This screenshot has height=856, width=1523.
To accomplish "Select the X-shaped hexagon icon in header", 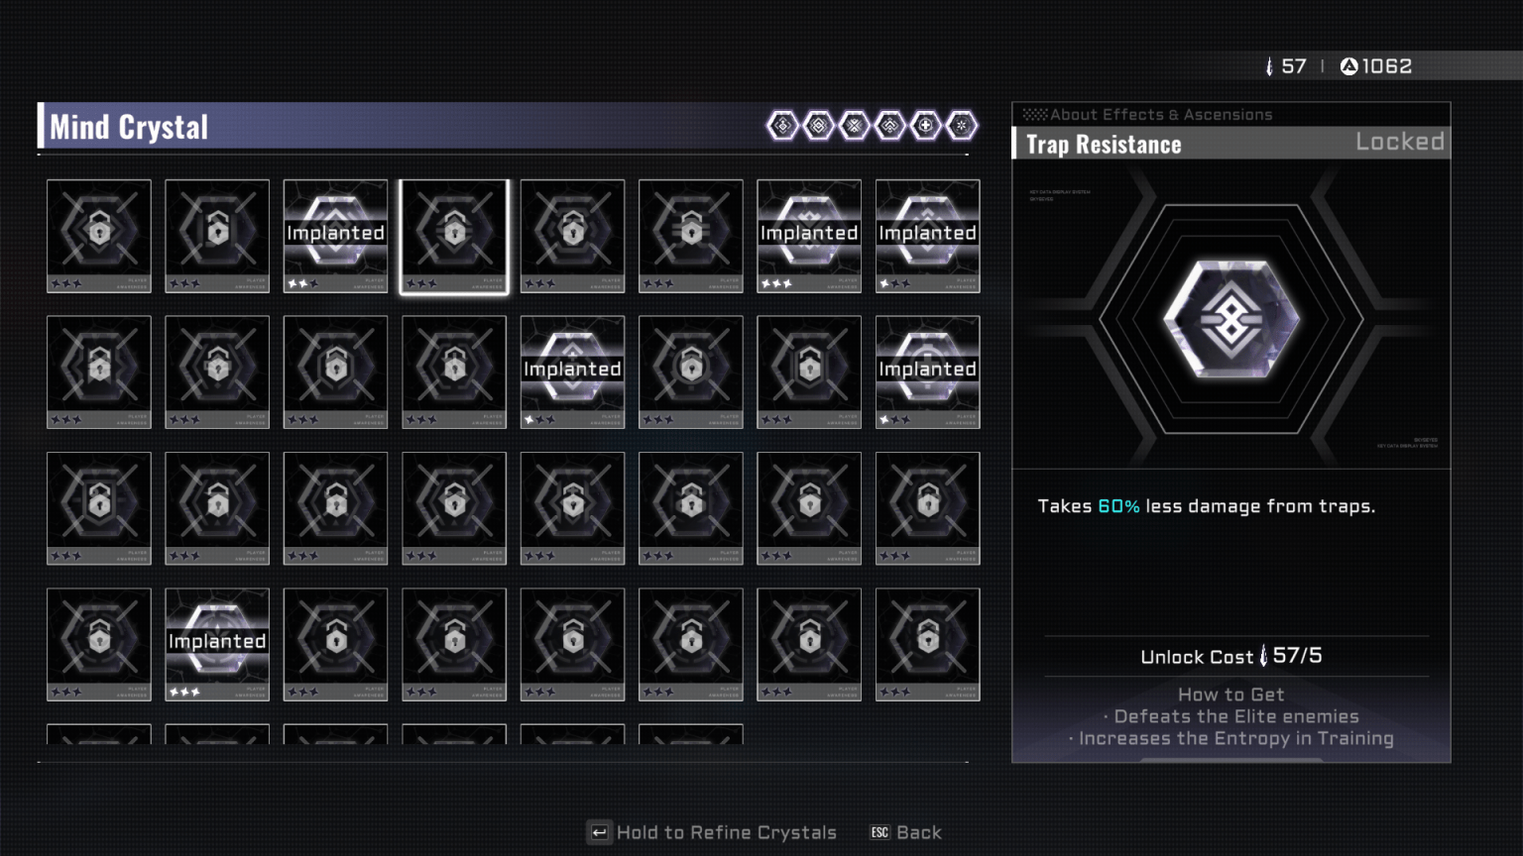I will pos(854,126).
